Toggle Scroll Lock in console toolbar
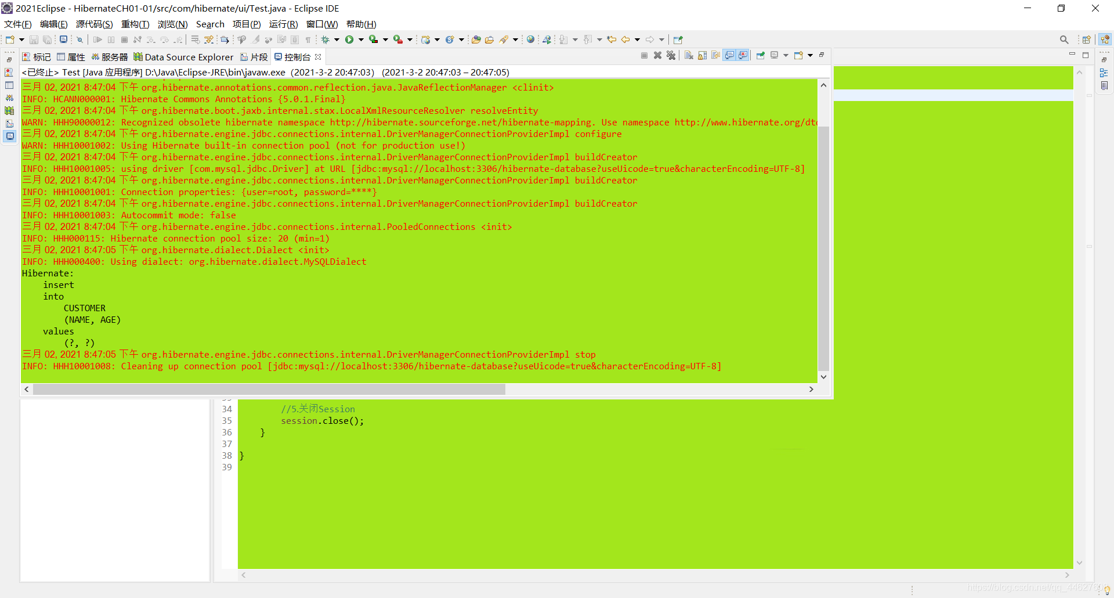The width and height of the screenshot is (1114, 598). click(702, 55)
